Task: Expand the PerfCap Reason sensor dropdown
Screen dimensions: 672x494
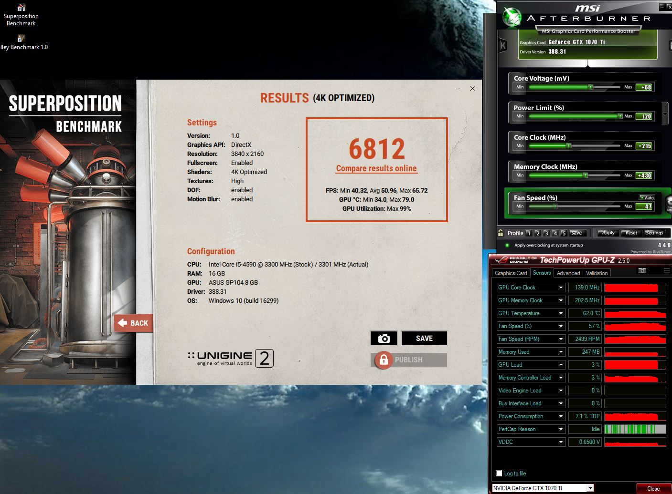Action: [561, 429]
